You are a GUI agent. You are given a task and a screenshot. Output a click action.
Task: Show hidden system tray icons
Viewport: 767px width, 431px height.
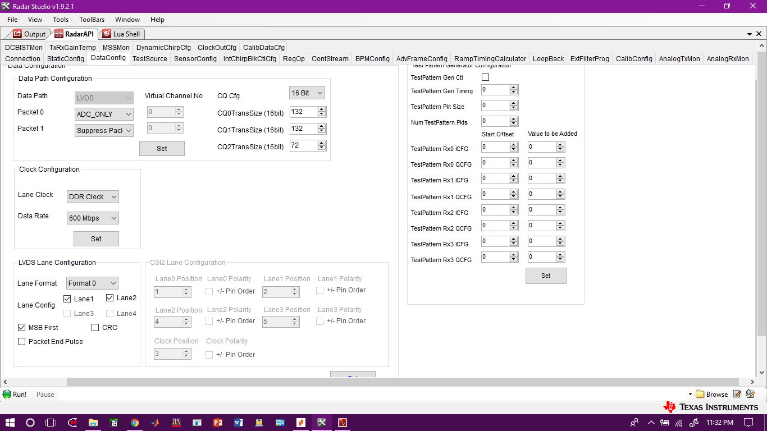[x=651, y=423]
